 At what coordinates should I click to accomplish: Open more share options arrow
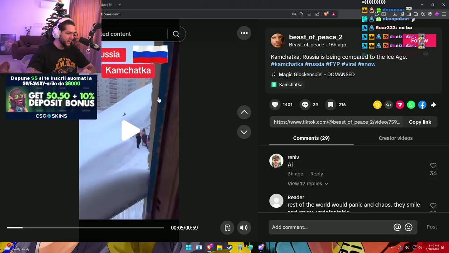click(434, 105)
